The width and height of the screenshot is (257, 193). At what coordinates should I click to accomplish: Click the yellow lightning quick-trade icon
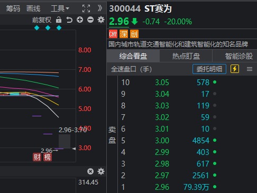[235, 69]
